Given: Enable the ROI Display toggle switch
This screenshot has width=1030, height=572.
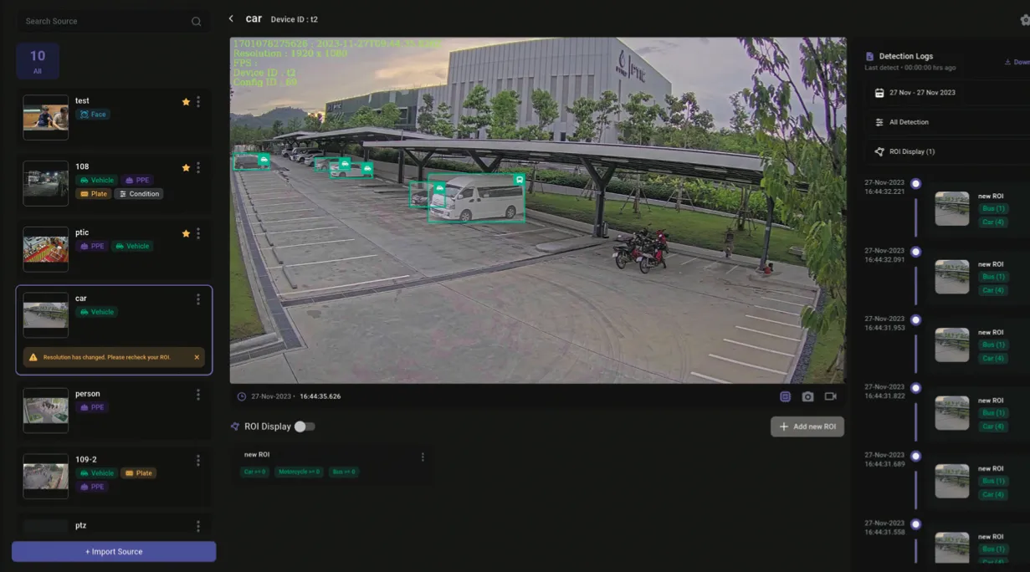Looking at the screenshot, I should click(305, 426).
